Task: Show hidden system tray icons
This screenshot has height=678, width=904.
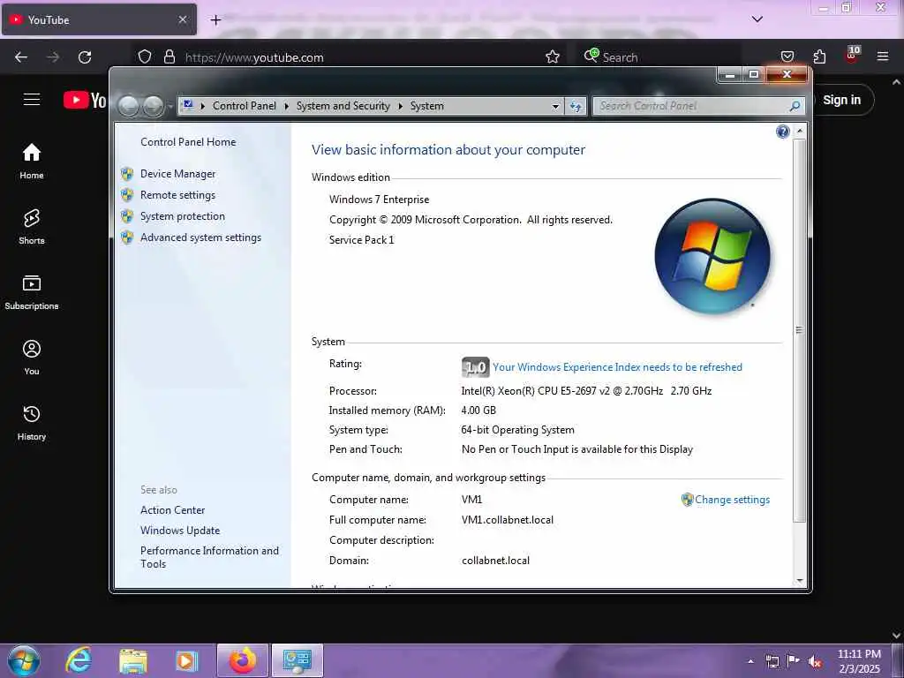Action: (750, 661)
